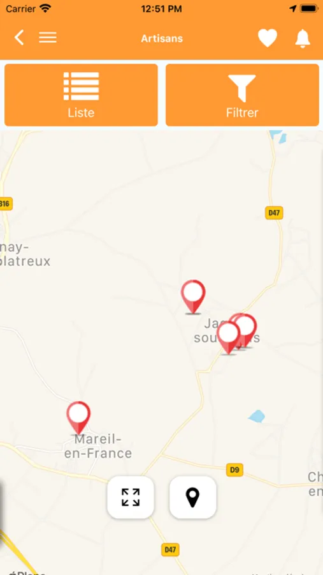
Task: Open favorites with the heart icon
Action: click(268, 38)
